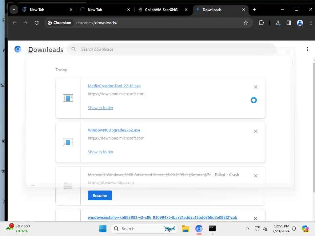
Task: Open a new browser tab with plus button
Action: [254, 10]
